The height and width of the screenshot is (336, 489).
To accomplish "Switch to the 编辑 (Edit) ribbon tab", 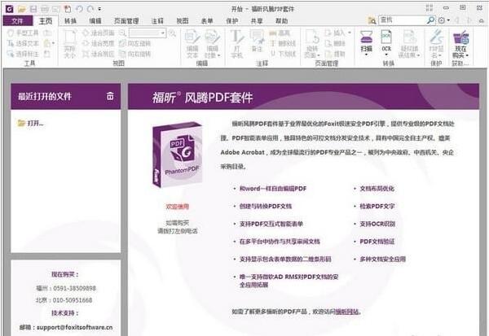I will click(x=95, y=21).
